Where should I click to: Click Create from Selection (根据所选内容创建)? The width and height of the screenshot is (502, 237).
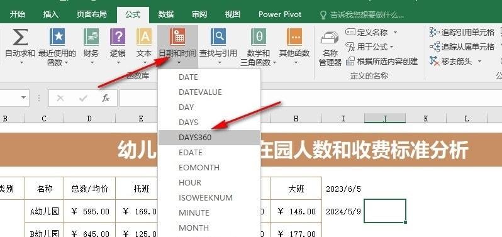(x=382, y=61)
